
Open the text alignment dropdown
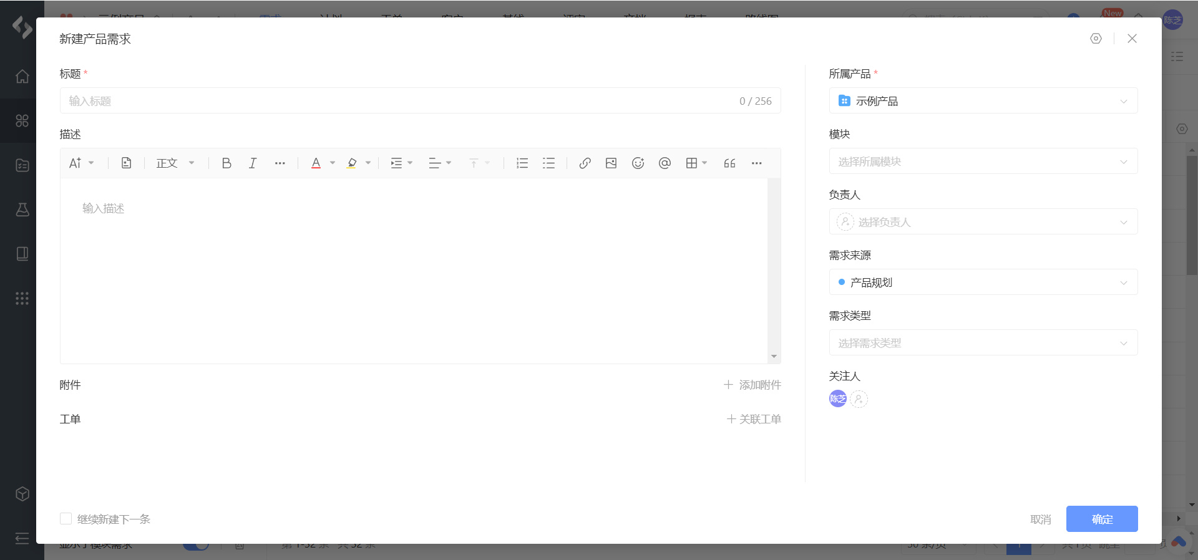pos(440,163)
